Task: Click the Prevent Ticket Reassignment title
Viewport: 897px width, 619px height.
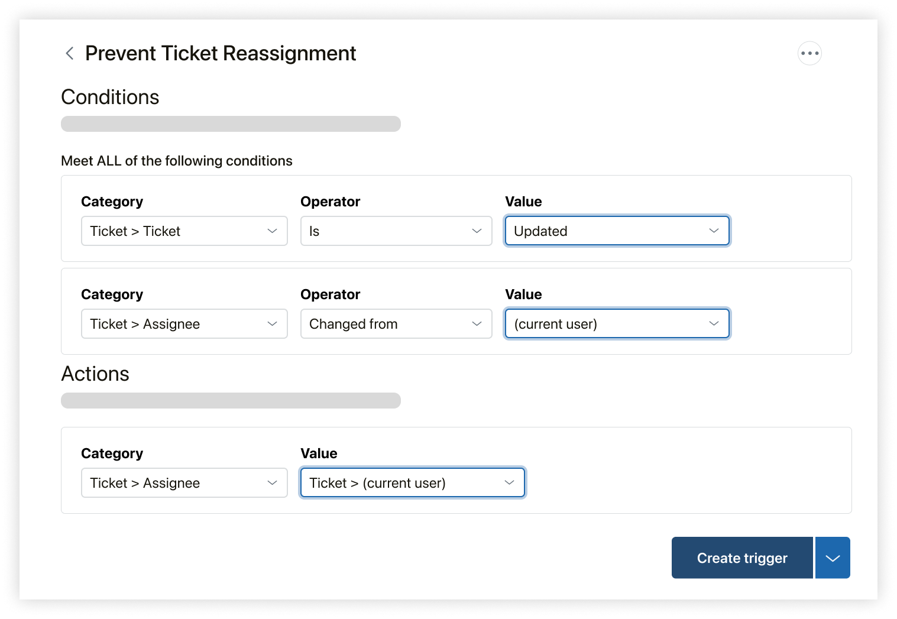Action: point(221,54)
